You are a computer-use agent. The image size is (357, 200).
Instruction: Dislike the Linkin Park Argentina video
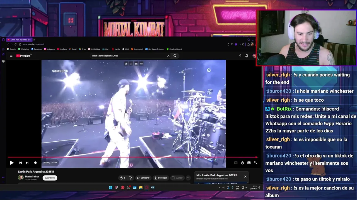point(130,178)
